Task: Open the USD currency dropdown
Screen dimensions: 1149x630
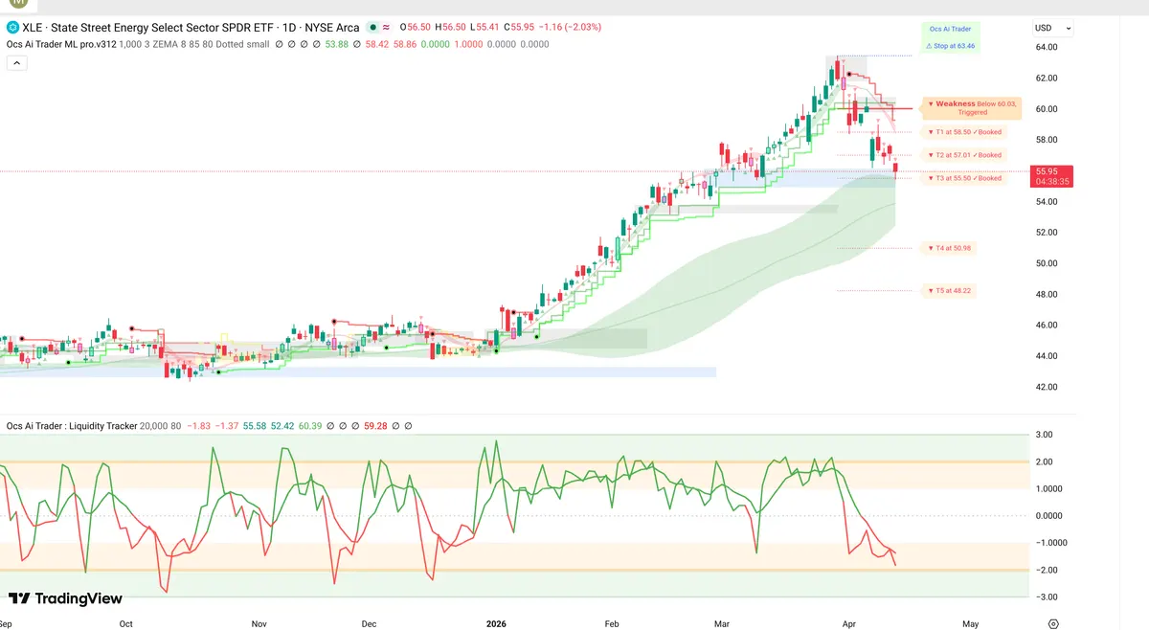Action: point(1052,28)
